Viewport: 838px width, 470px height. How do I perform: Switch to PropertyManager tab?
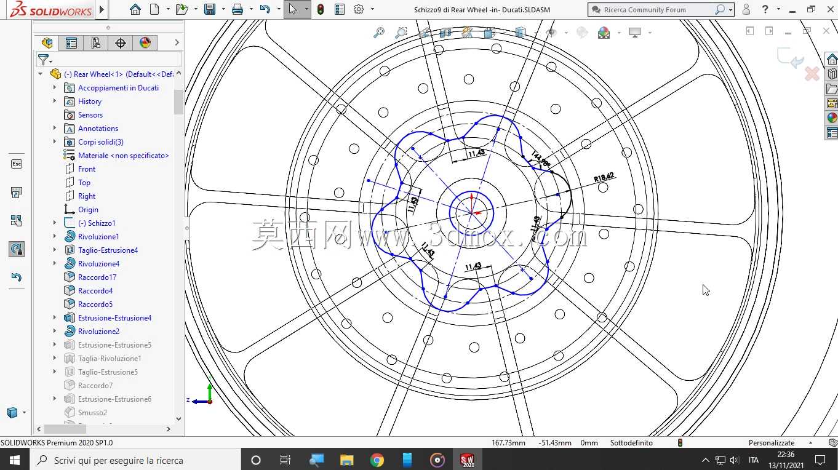point(71,42)
